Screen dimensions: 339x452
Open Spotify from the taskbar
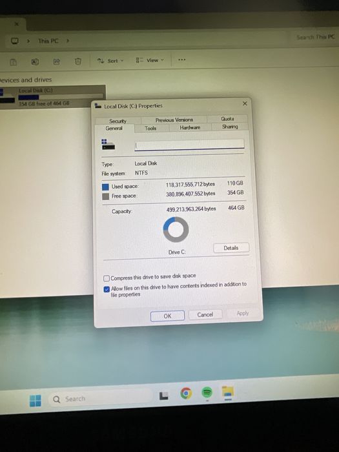click(207, 393)
